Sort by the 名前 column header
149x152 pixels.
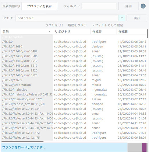click(27, 32)
